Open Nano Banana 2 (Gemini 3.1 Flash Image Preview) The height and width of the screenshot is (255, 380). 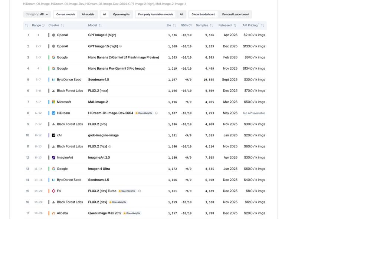tap(123, 57)
